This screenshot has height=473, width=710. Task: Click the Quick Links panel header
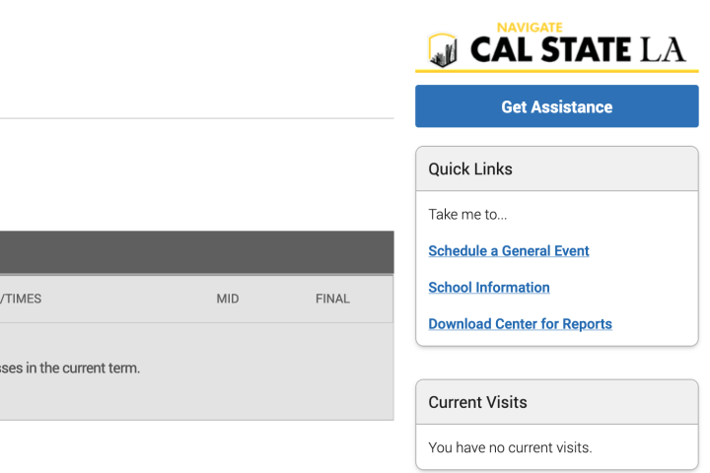[x=556, y=169]
